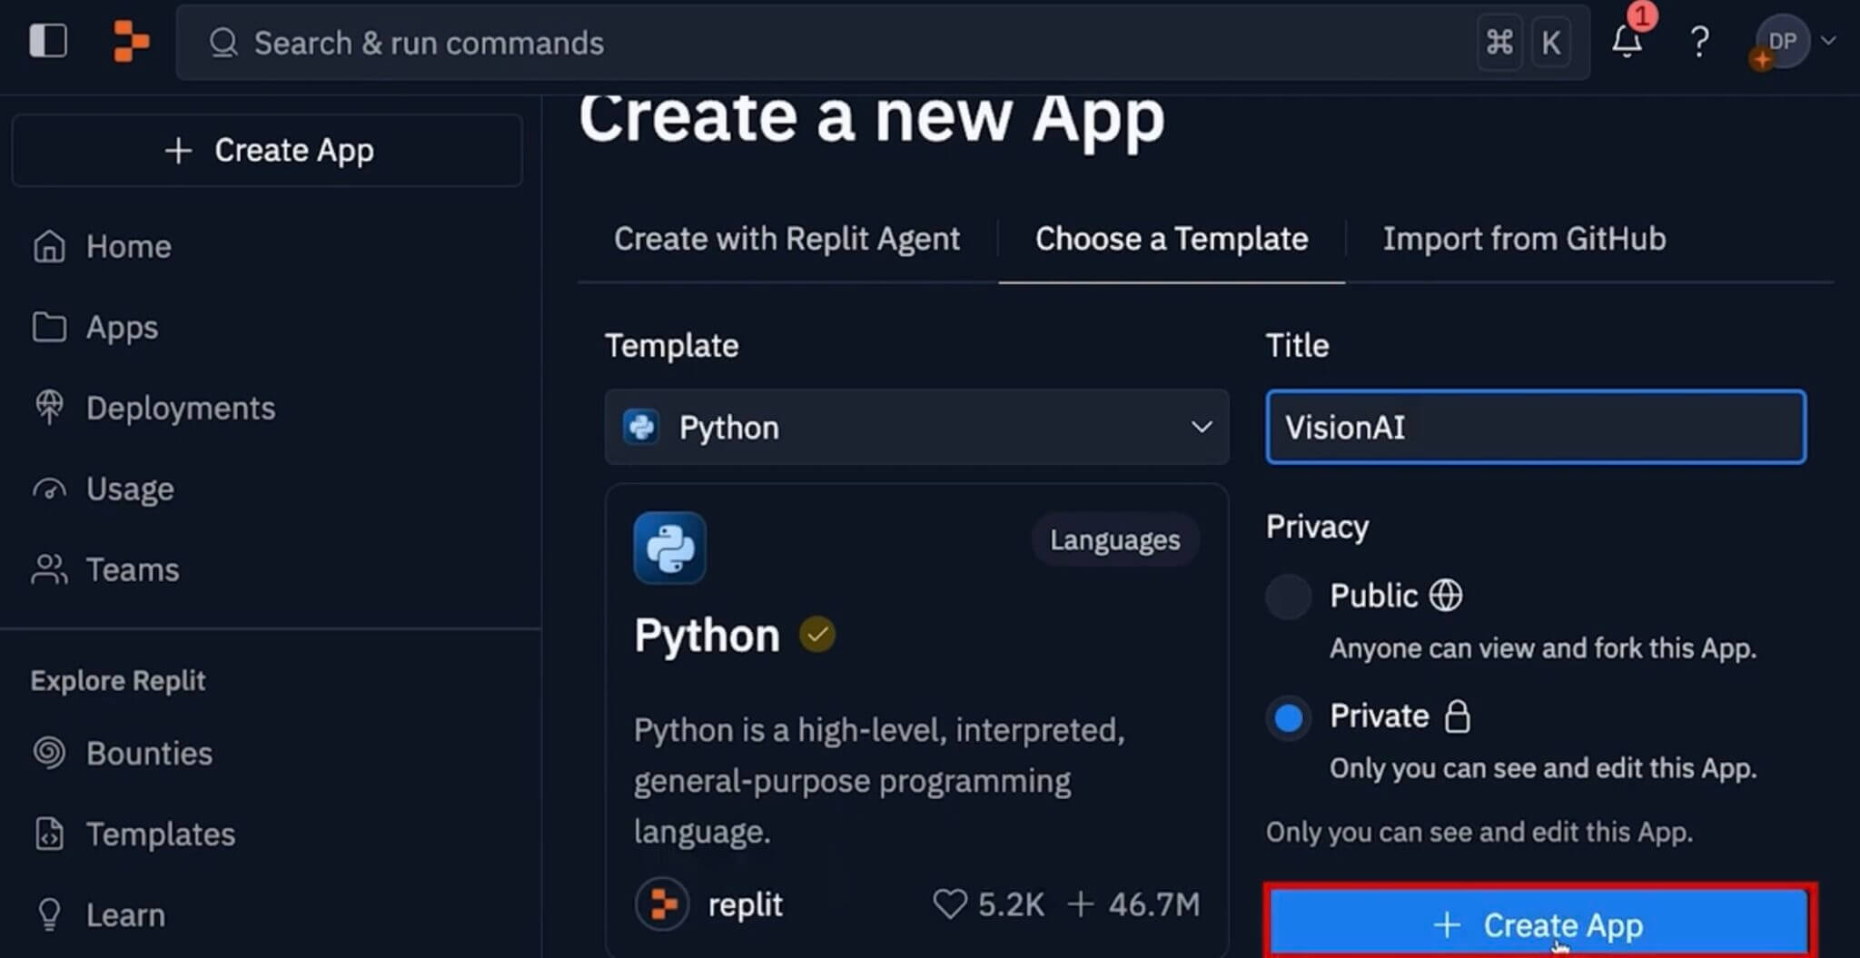Select the Private privacy radio button
Viewport: 1860px width, 958px height.
pos(1288,717)
